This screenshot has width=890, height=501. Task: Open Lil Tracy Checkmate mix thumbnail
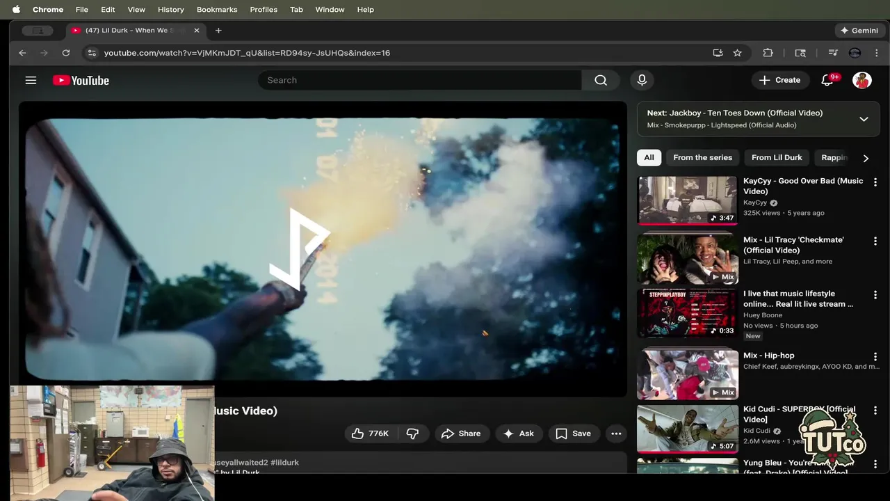pyautogui.click(x=687, y=259)
